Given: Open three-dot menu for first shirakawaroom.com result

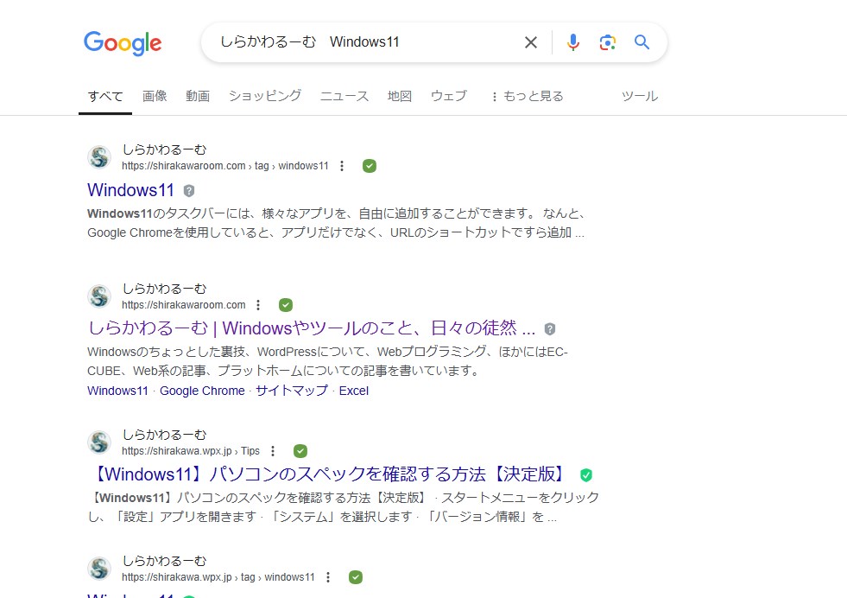Looking at the screenshot, I should click(x=343, y=166).
